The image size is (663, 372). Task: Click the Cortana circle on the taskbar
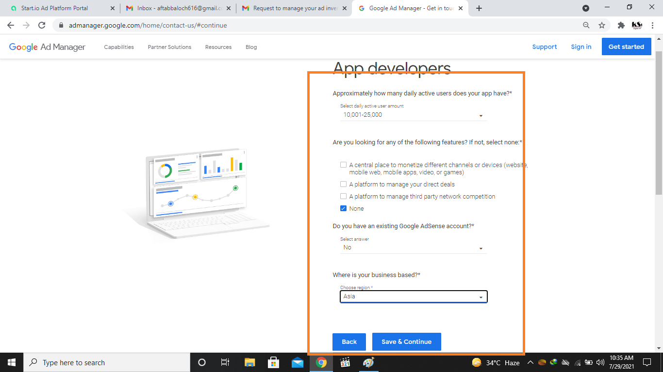pyautogui.click(x=202, y=362)
